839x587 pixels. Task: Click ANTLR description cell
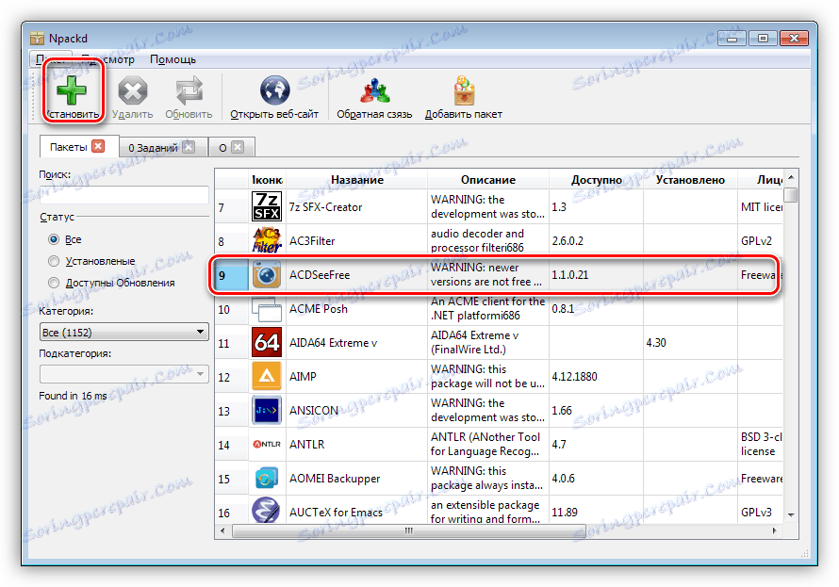point(488,444)
